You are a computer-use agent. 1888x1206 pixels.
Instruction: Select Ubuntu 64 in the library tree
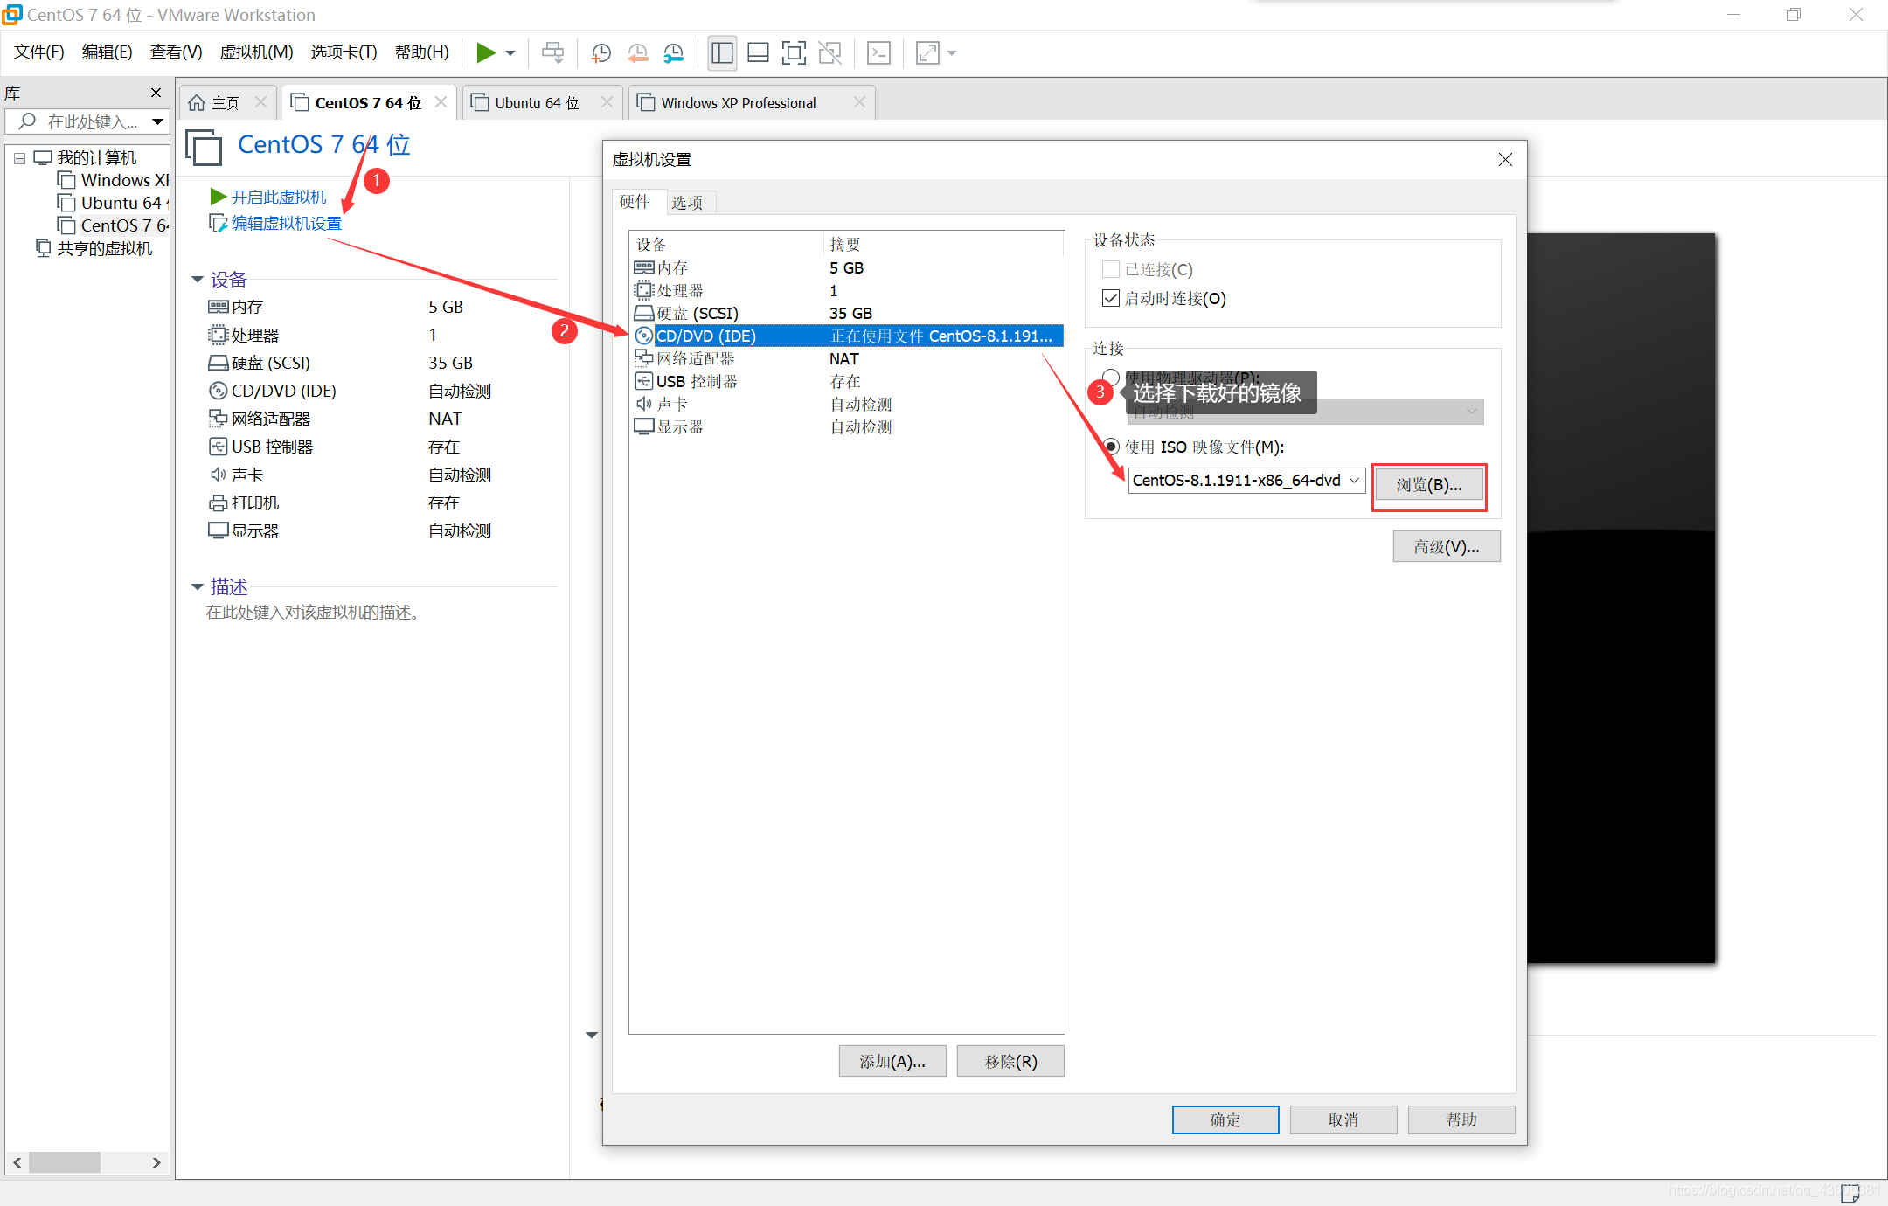114,203
